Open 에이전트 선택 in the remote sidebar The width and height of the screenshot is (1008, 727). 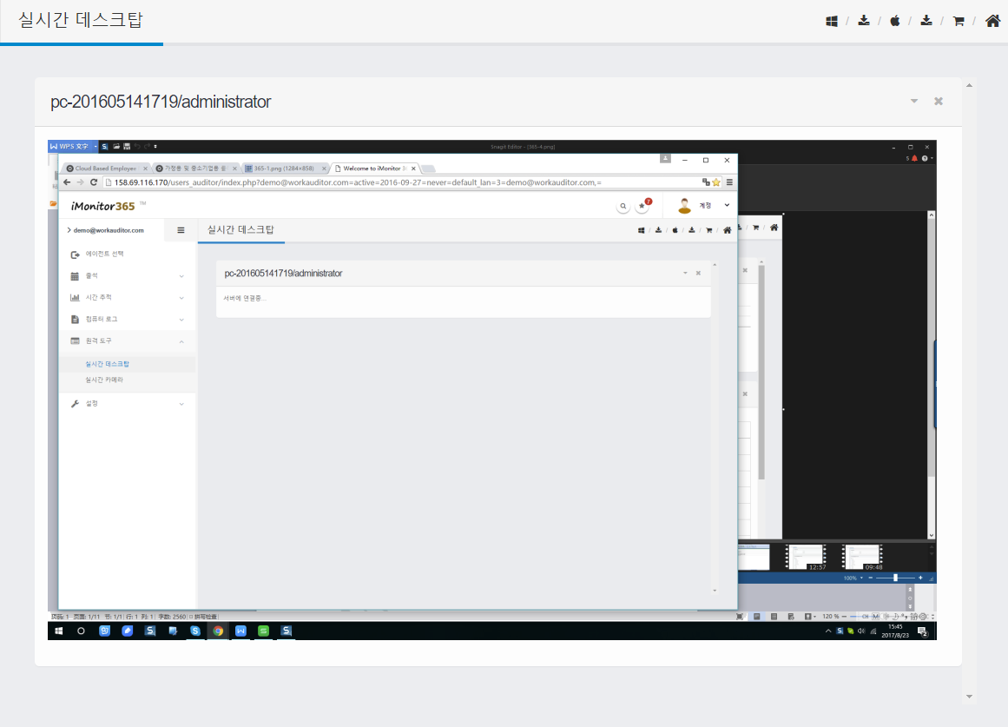click(x=105, y=254)
